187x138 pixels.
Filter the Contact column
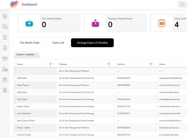[x=151, y=64]
